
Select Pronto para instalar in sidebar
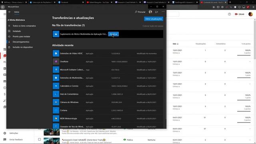pos(21,36)
